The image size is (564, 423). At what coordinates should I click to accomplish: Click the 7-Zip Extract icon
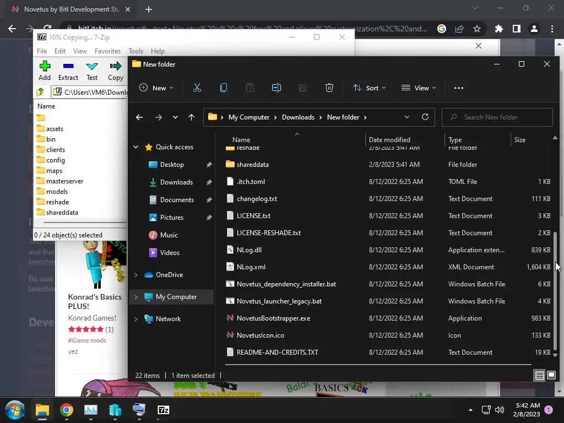pyautogui.click(x=68, y=66)
